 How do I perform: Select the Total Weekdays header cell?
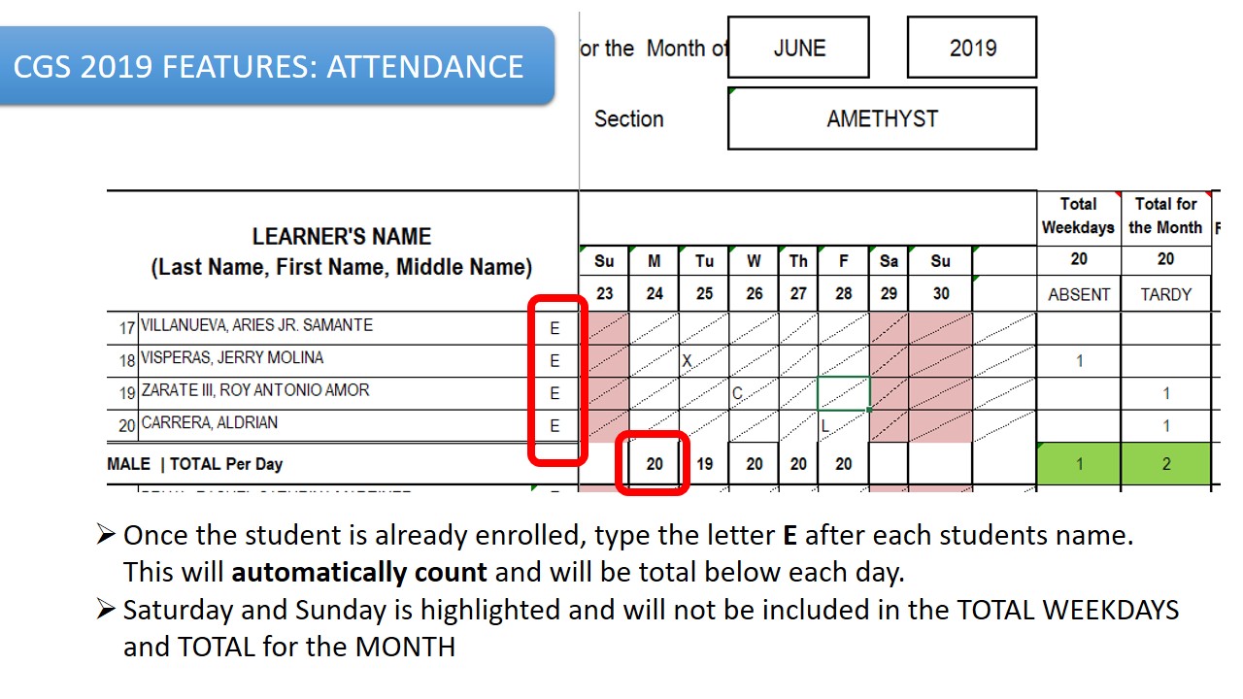pos(1079,216)
